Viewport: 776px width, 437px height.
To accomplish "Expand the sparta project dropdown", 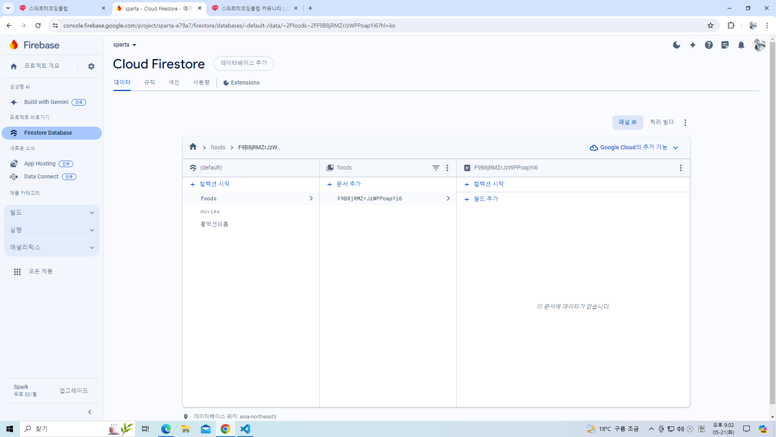I will point(125,45).
